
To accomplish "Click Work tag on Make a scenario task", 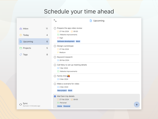I will pos(70,91).
